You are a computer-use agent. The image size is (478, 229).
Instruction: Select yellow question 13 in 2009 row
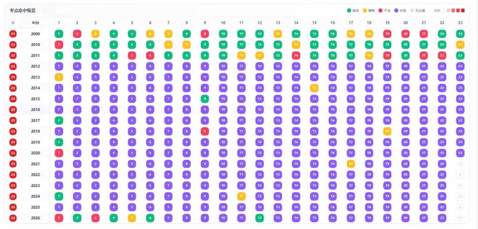point(278,34)
